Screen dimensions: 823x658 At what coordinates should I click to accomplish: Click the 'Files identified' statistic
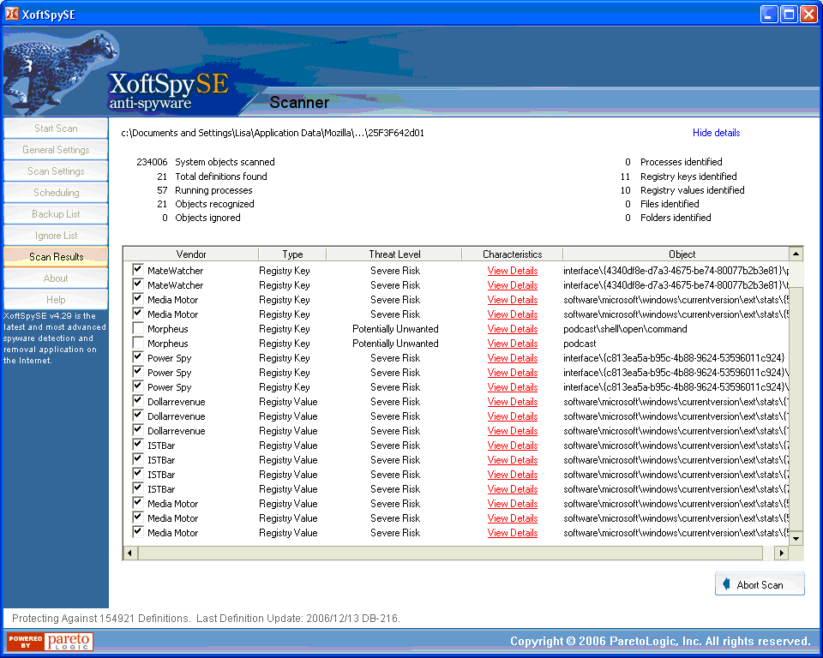pos(662,204)
